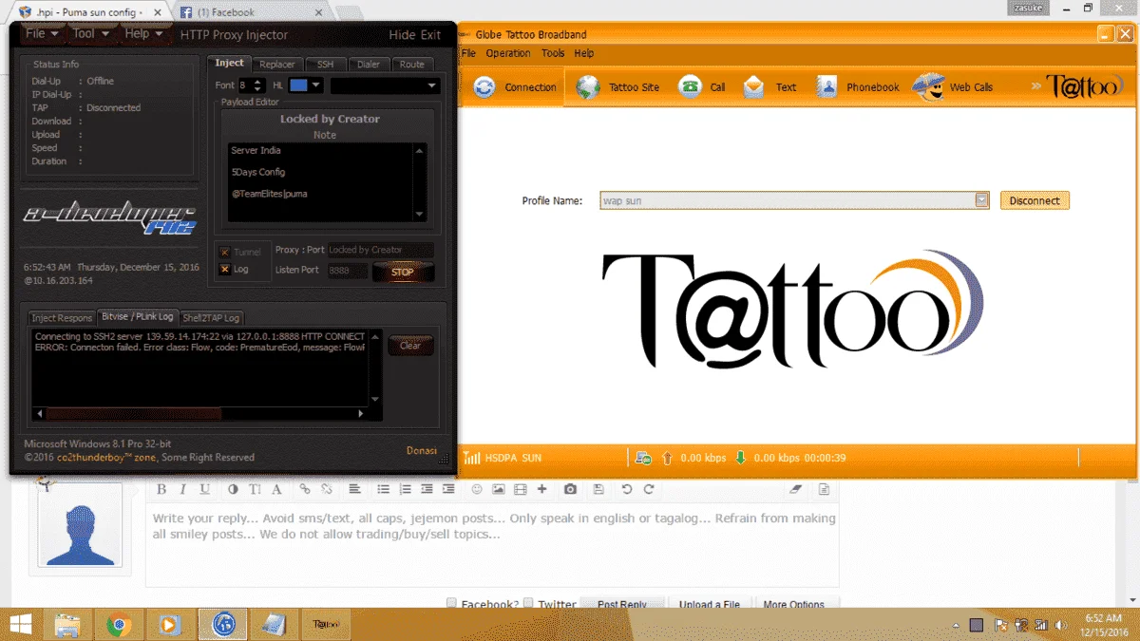
Task: Click the STOP button in HTTP Proxy Injector
Action: tap(403, 272)
